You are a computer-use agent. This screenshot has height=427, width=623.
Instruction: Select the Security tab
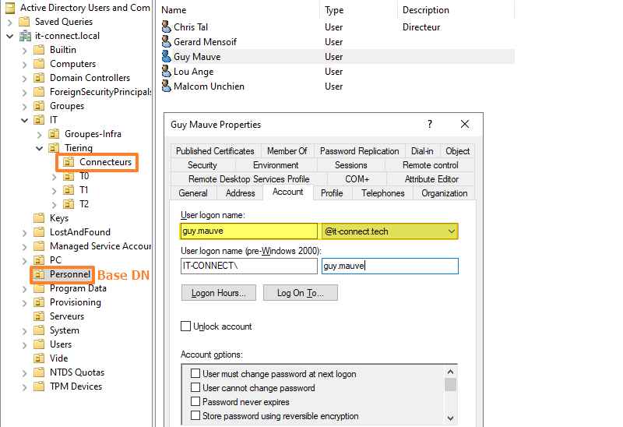[202, 165]
